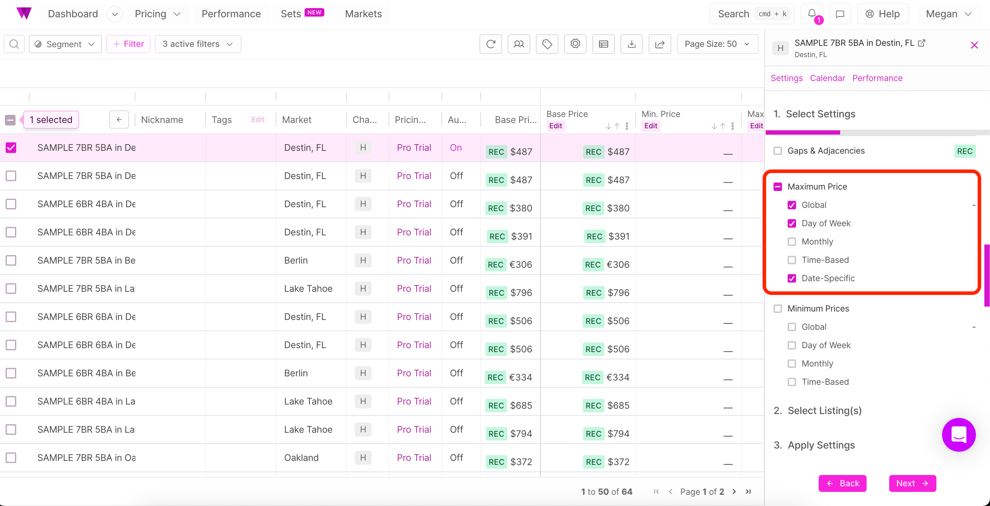The width and height of the screenshot is (990, 506).
Task: Sort Base Price column ascending arrow
Action: 617,126
